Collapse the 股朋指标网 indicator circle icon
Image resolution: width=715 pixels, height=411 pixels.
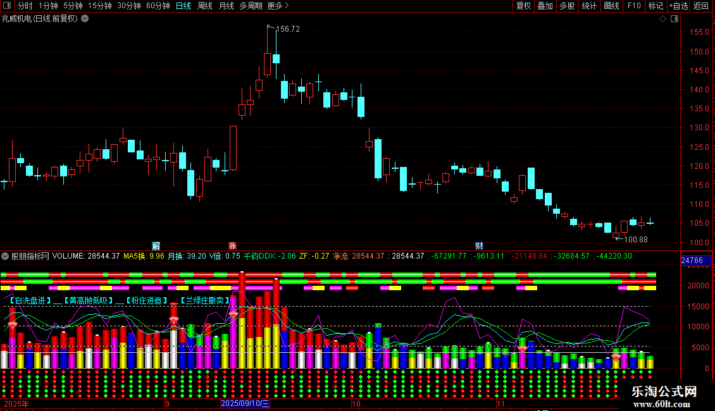click(x=5, y=256)
